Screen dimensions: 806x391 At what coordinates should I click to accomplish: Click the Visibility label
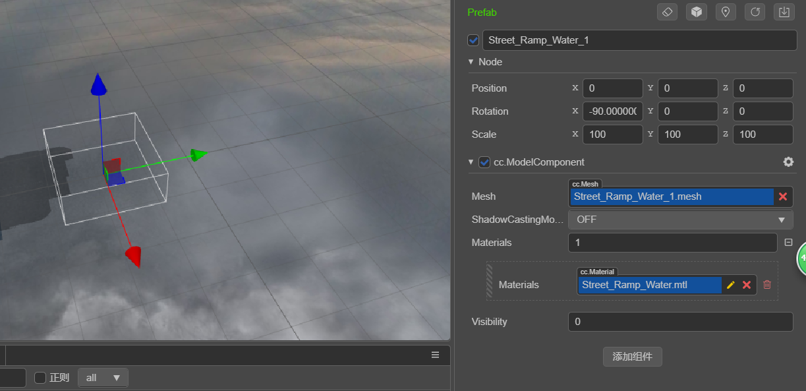[490, 322]
